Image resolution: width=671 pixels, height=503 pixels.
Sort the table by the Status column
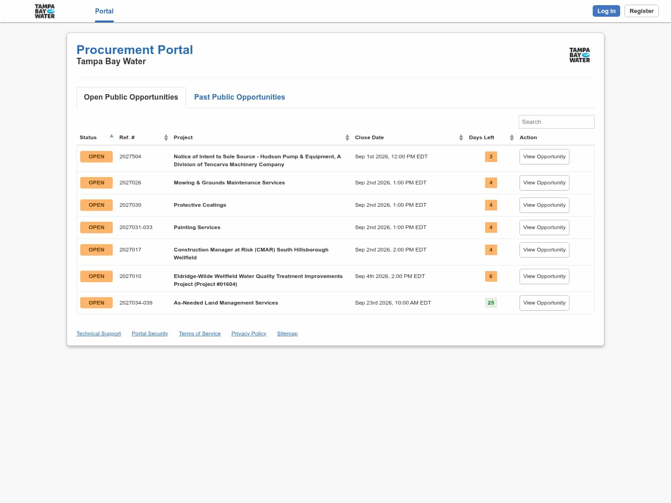point(97,137)
